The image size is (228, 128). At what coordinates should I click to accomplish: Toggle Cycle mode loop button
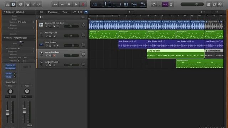(x=154, y=4)
